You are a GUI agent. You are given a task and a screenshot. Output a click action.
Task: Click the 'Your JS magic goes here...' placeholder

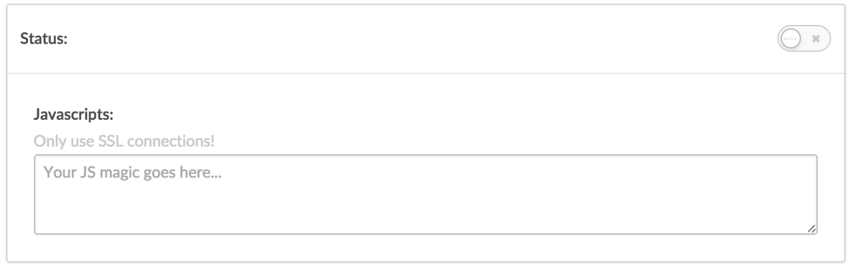coord(133,173)
